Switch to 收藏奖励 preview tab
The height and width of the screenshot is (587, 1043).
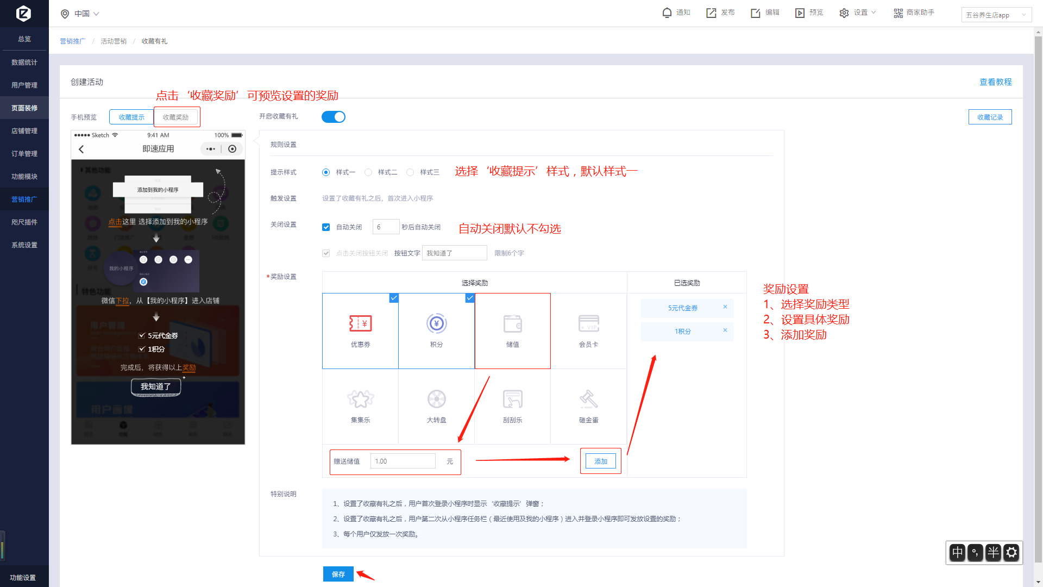pos(175,117)
